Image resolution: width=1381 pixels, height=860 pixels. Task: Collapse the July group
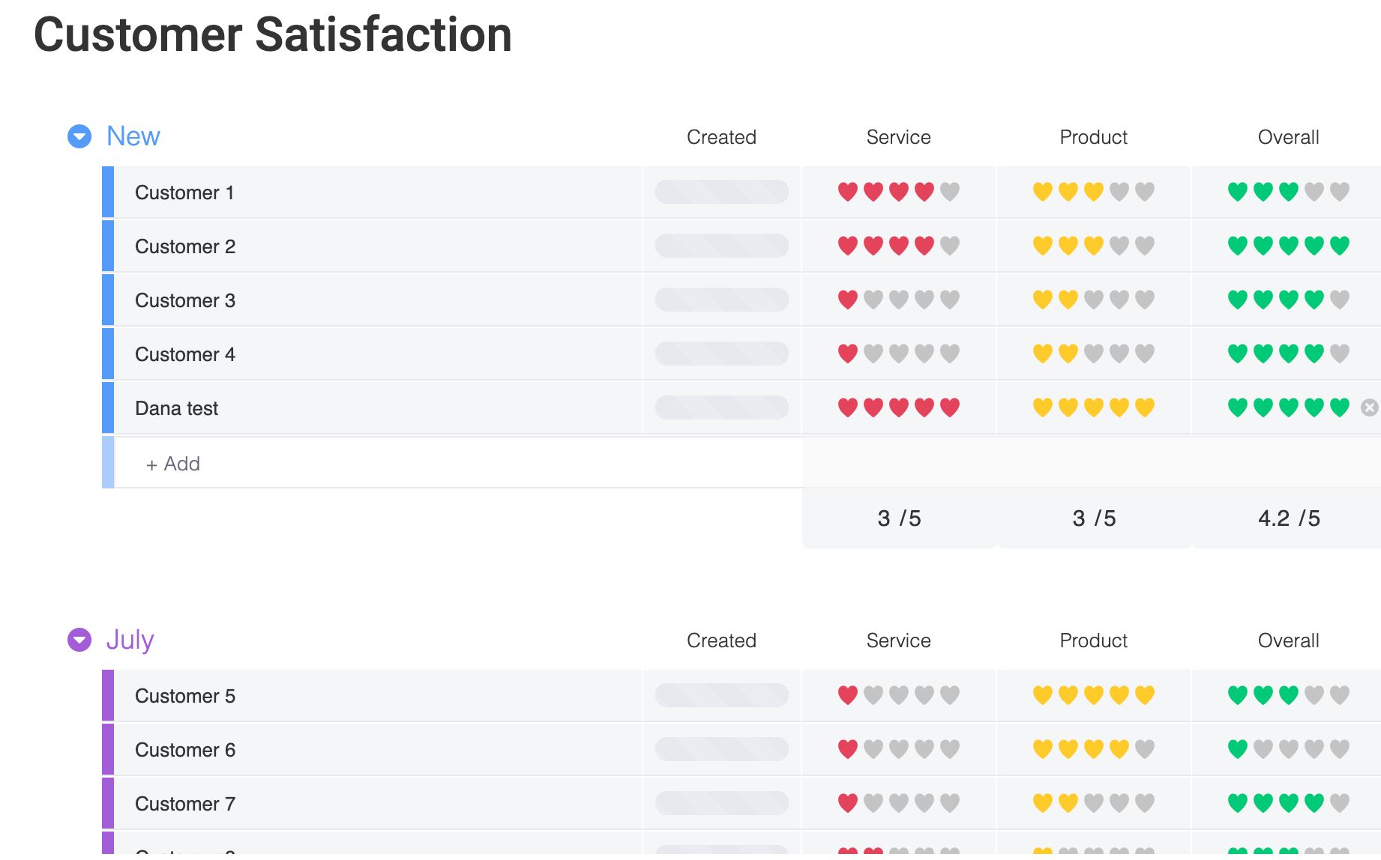pos(79,640)
